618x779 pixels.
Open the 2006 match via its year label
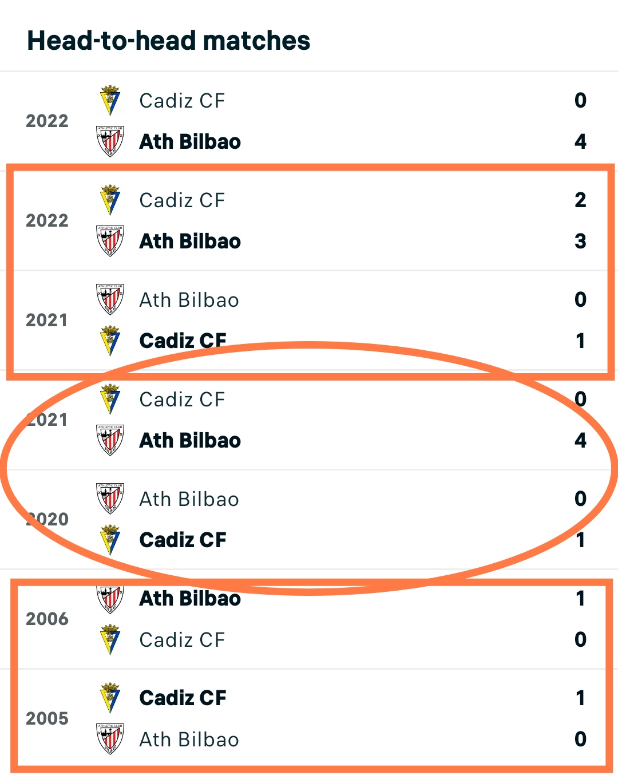tap(47, 619)
